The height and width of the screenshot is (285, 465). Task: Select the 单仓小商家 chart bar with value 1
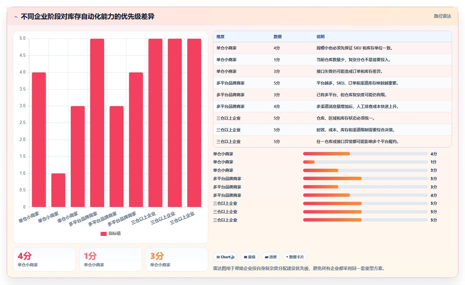click(x=58, y=190)
